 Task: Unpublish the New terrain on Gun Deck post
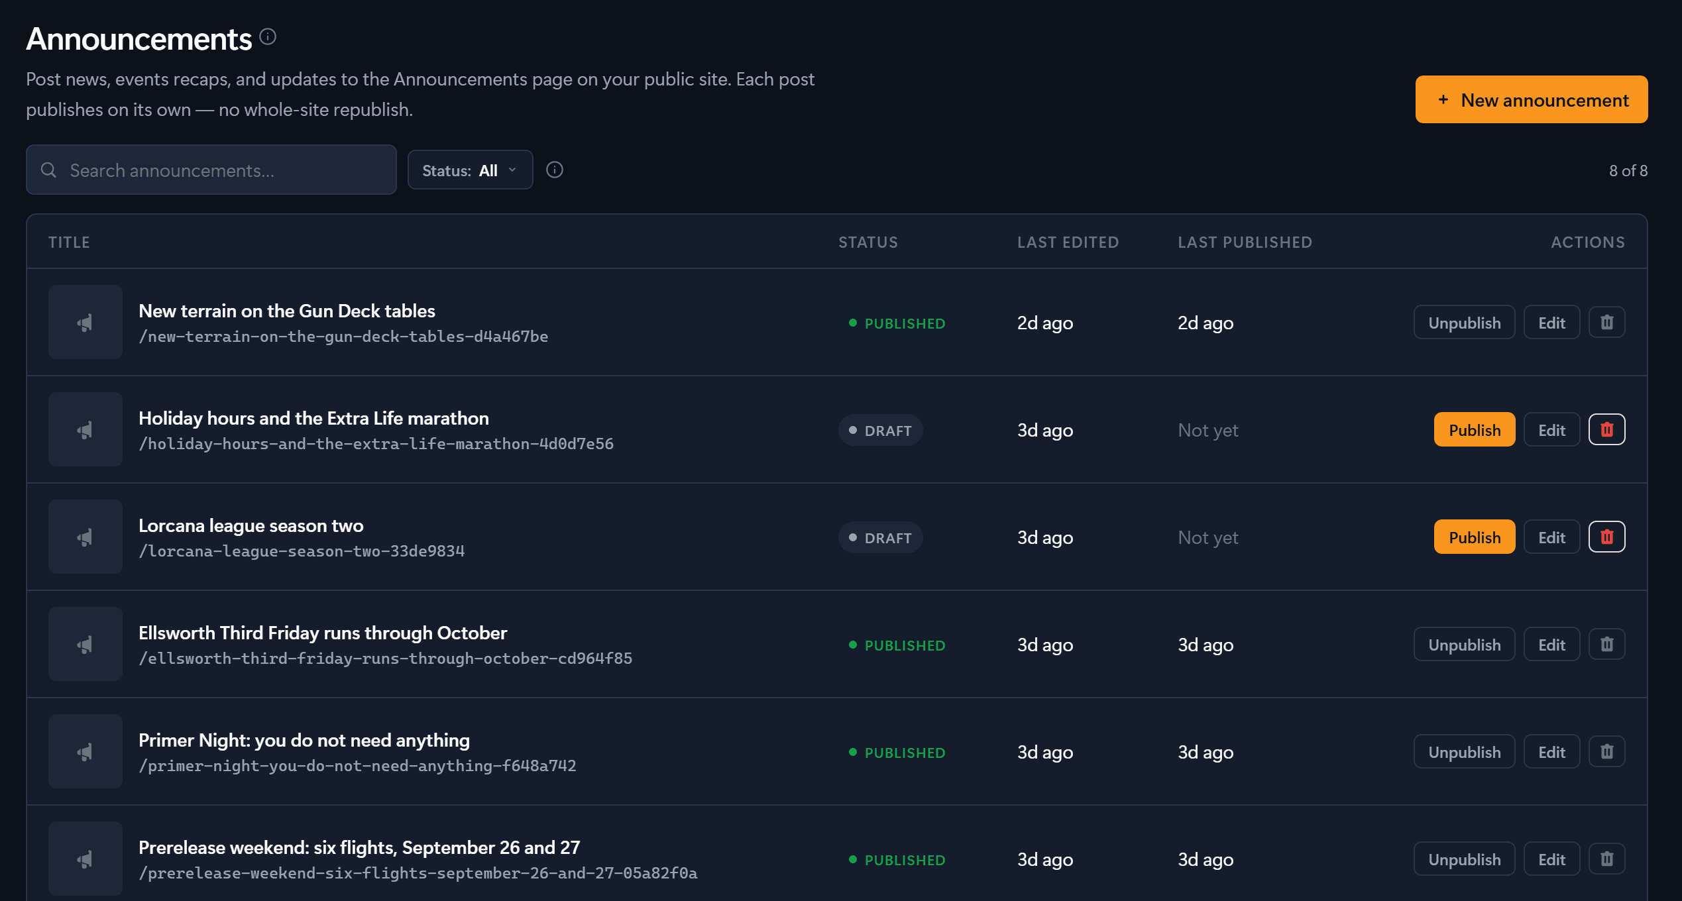(1464, 323)
